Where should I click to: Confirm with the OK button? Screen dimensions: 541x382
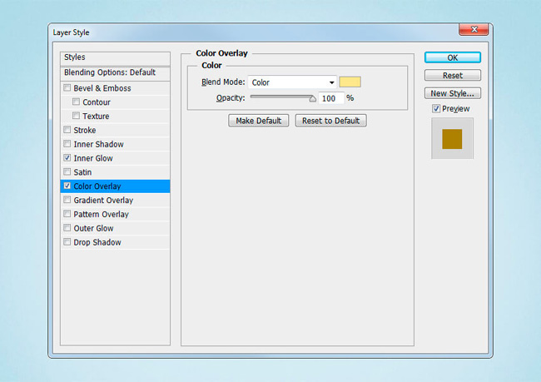[x=453, y=57]
